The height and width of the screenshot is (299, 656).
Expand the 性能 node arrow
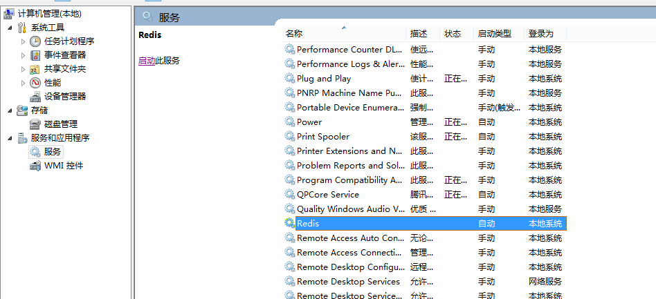coord(23,83)
